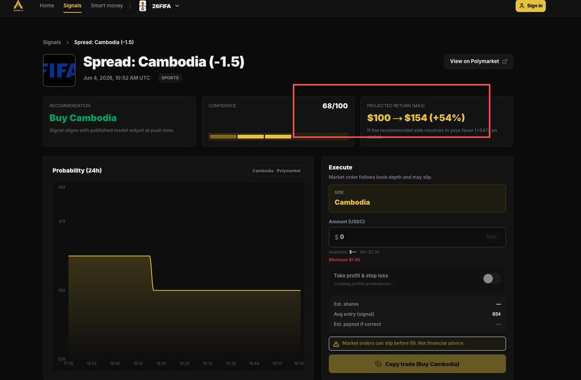Image resolution: width=581 pixels, height=380 pixels.
Task: Focus the Amount USDC input field
Action: click(417, 237)
